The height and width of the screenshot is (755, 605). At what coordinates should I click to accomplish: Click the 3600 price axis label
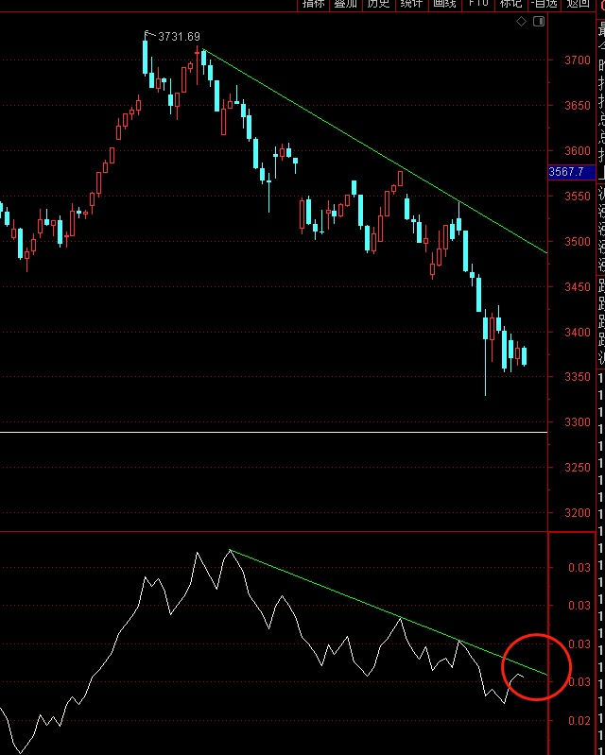[578, 150]
